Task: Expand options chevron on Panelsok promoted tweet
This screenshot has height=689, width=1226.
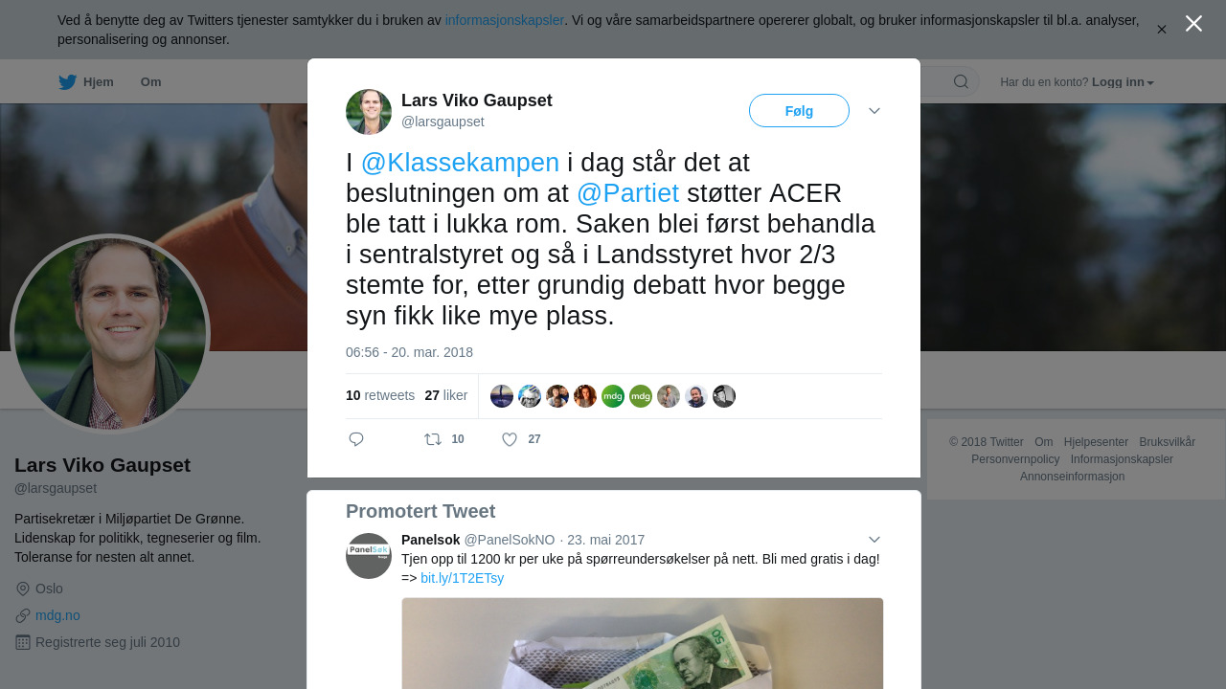Action: (x=874, y=540)
